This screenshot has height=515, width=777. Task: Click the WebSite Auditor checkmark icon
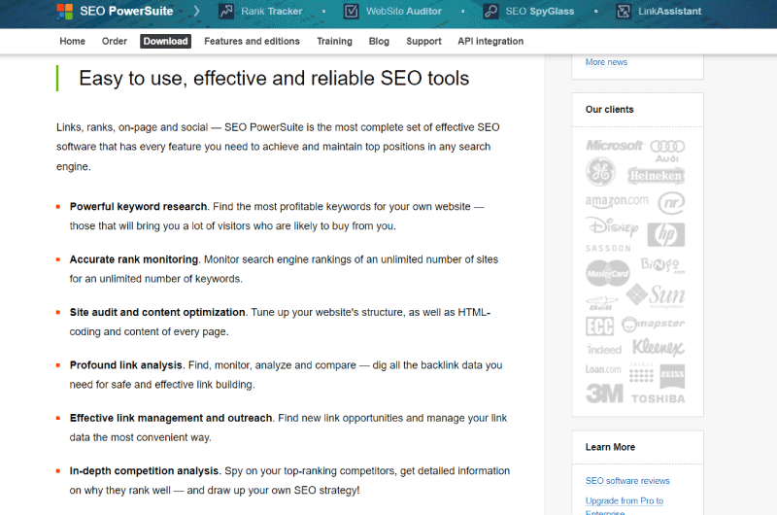[x=352, y=11]
